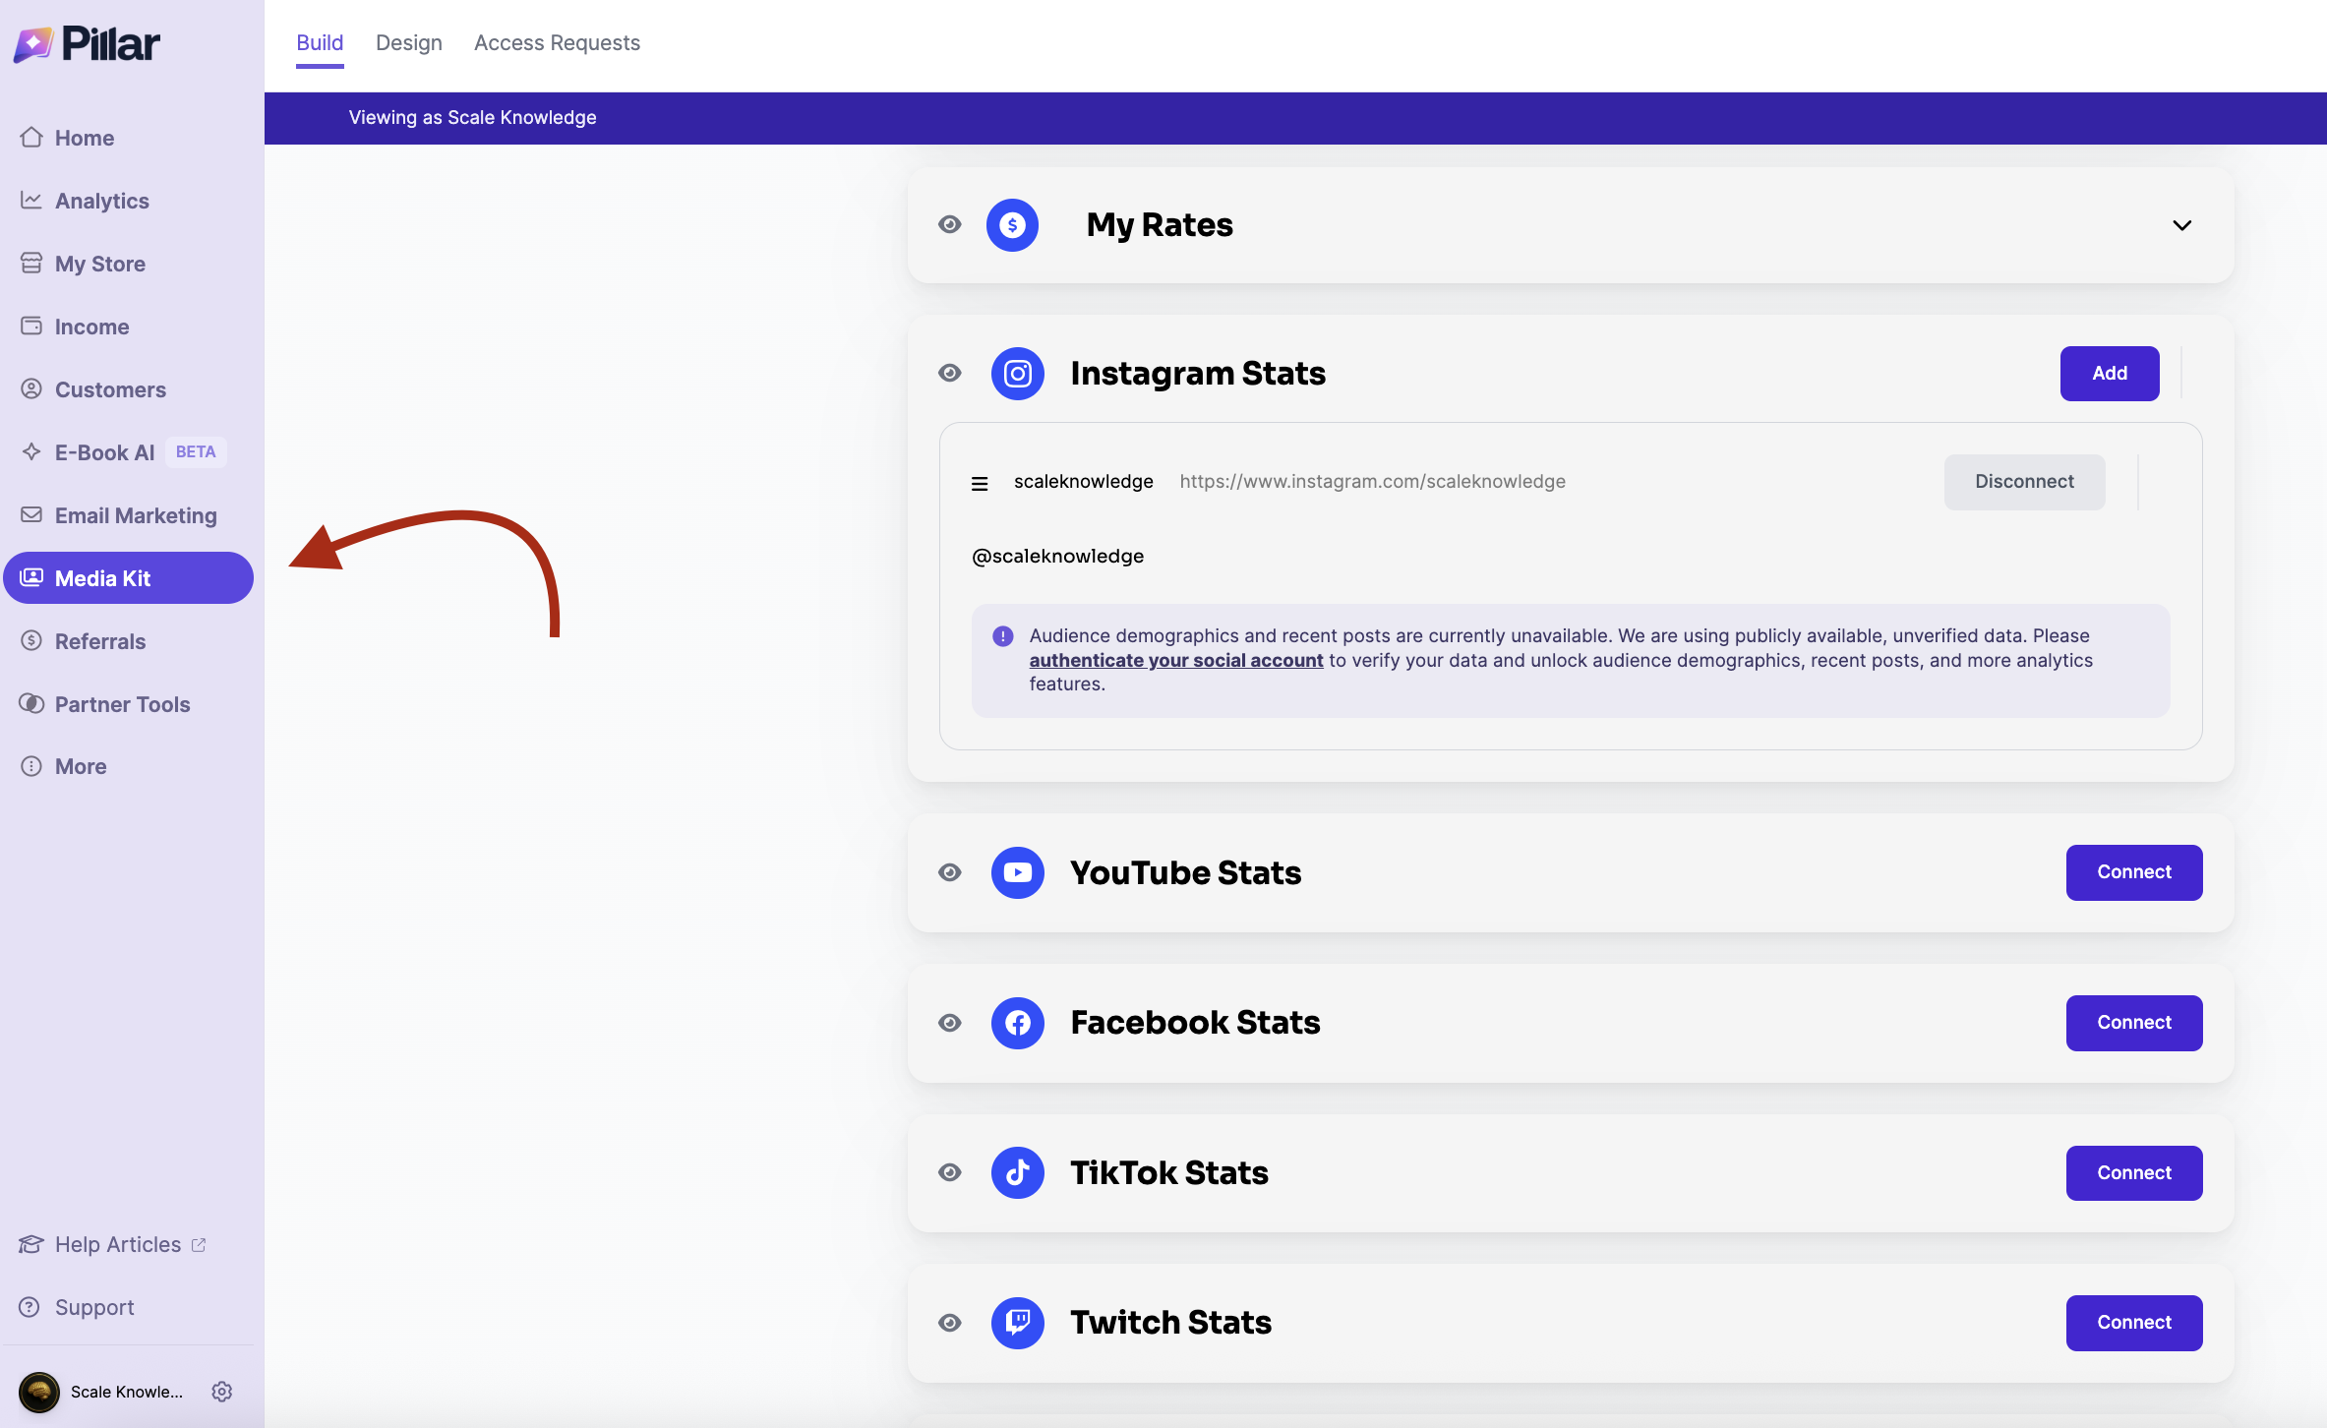Image resolution: width=2327 pixels, height=1428 pixels.
Task: Open E-Book AI beta tool
Action: pos(128,452)
